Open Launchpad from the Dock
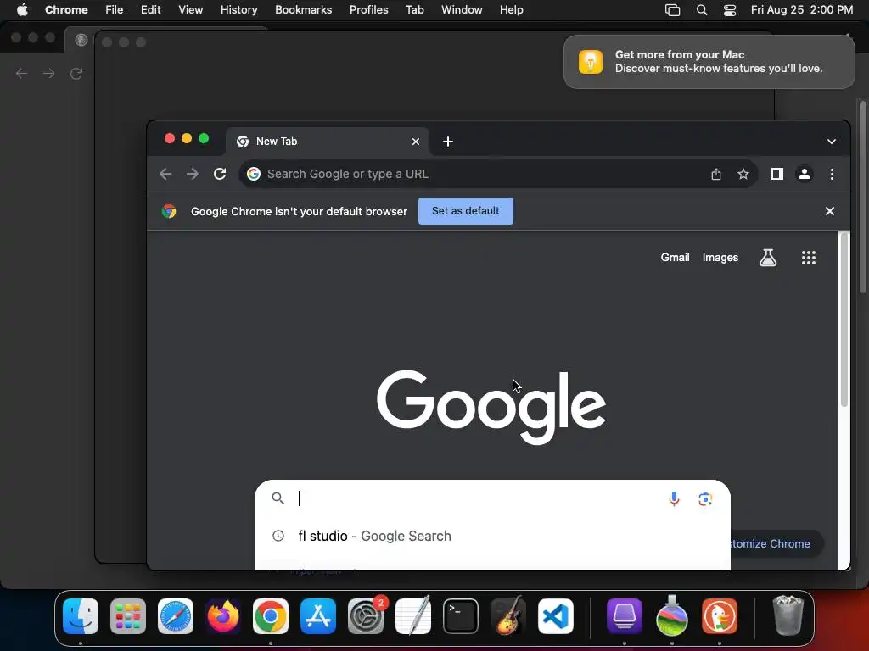Image resolution: width=869 pixels, height=651 pixels. [128, 616]
